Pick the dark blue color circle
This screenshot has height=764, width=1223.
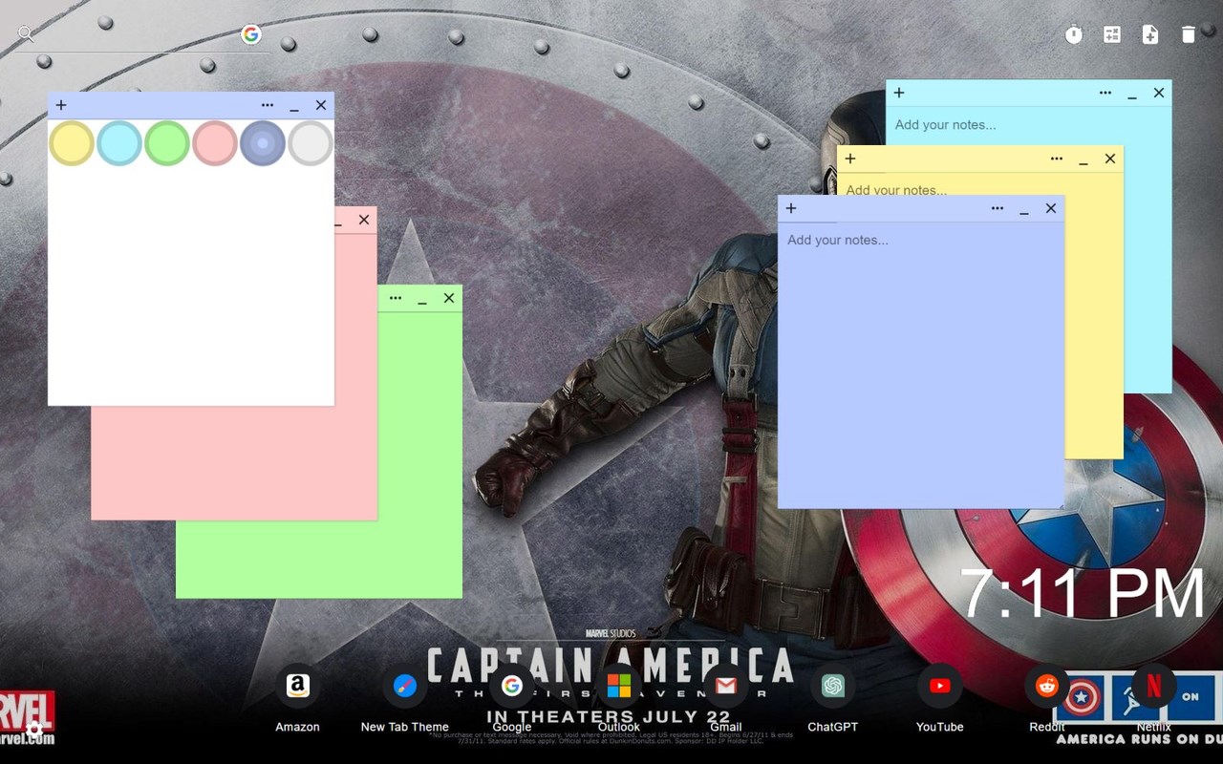pyautogui.click(x=263, y=143)
